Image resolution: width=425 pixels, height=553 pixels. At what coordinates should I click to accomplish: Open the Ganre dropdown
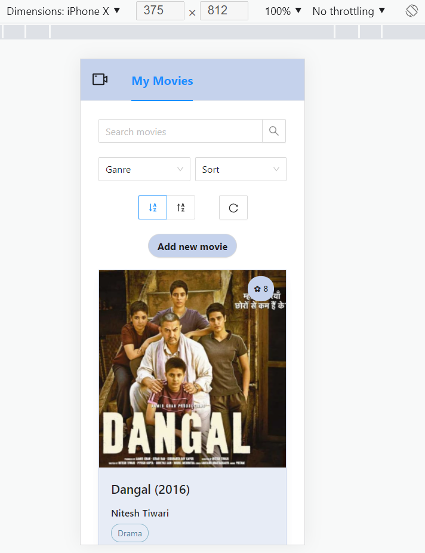(x=144, y=169)
